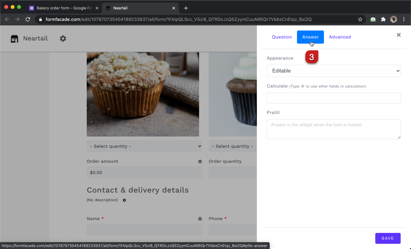The height and width of the screenshot is (249, 411).
Task: Open the cupcake's Select quantity dropdown
Action: pyautogui.click(x=232, y=146)
